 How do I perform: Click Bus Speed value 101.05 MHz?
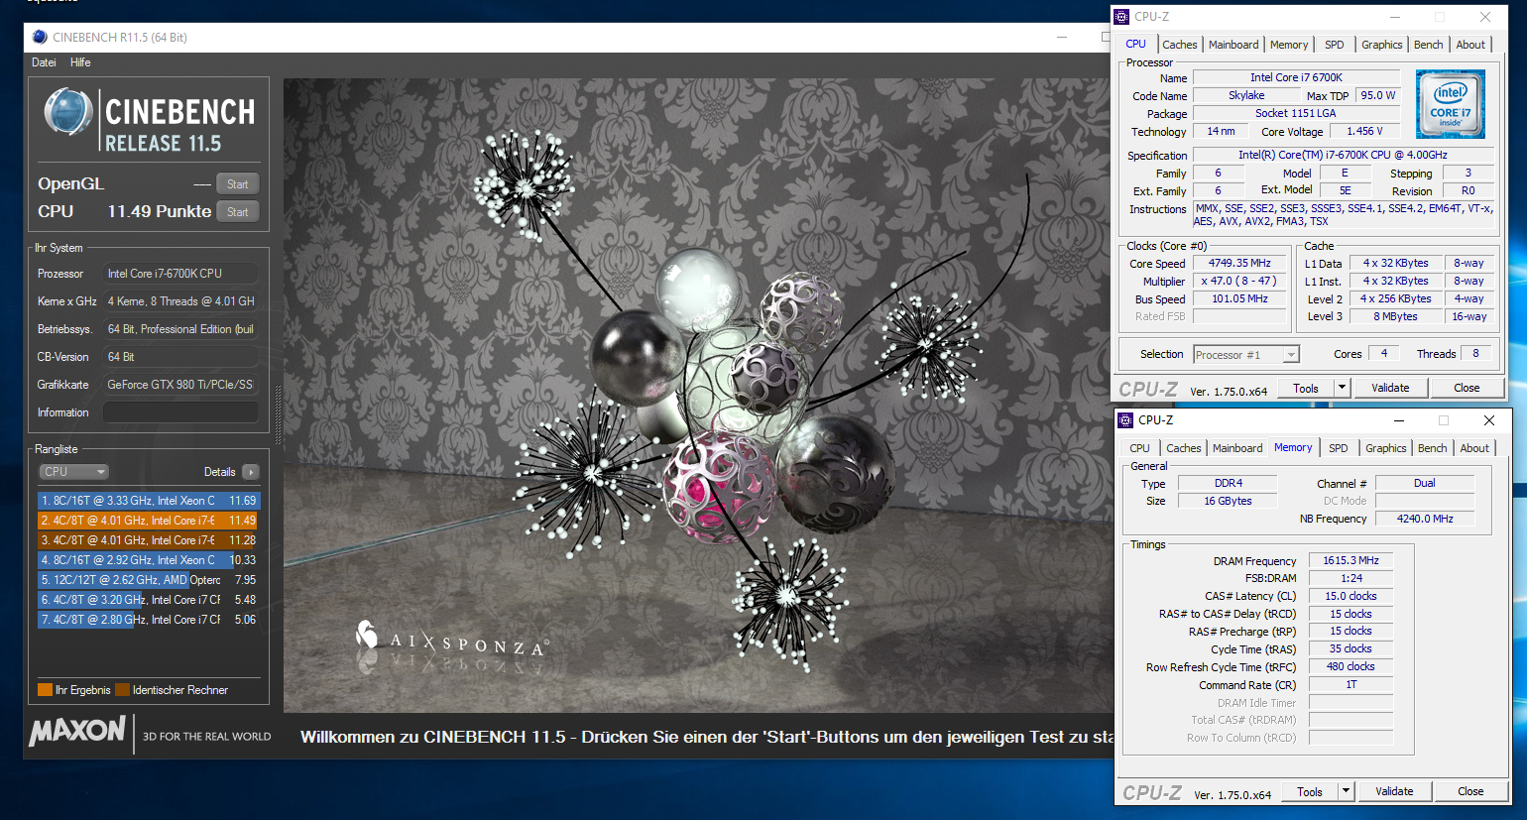point(1239,299)
